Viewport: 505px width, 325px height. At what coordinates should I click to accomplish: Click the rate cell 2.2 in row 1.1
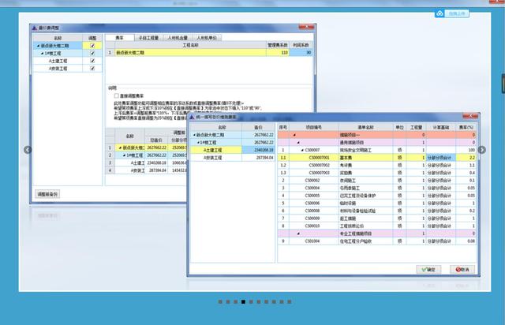466,158
